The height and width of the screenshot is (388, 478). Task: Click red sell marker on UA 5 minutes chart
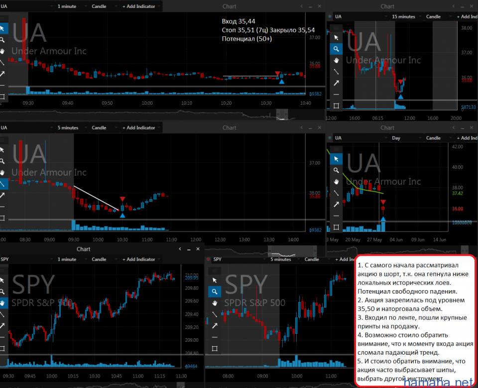[x=122, y=199]
